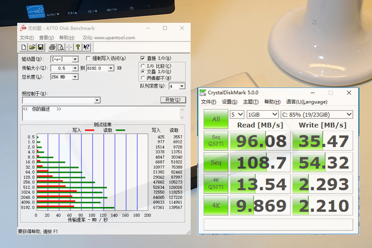Click the description box scroll-up arrow
372x248 pixels.
(182, 110)
